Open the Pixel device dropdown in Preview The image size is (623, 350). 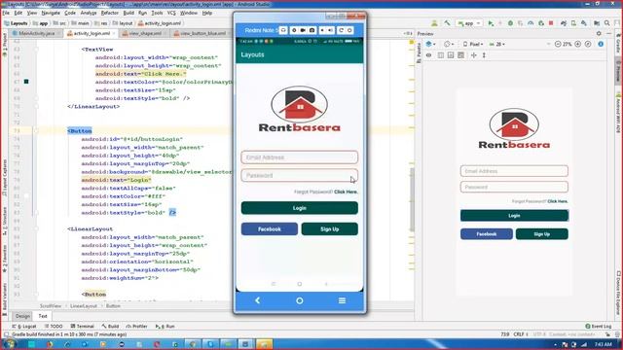coord(473,44)
